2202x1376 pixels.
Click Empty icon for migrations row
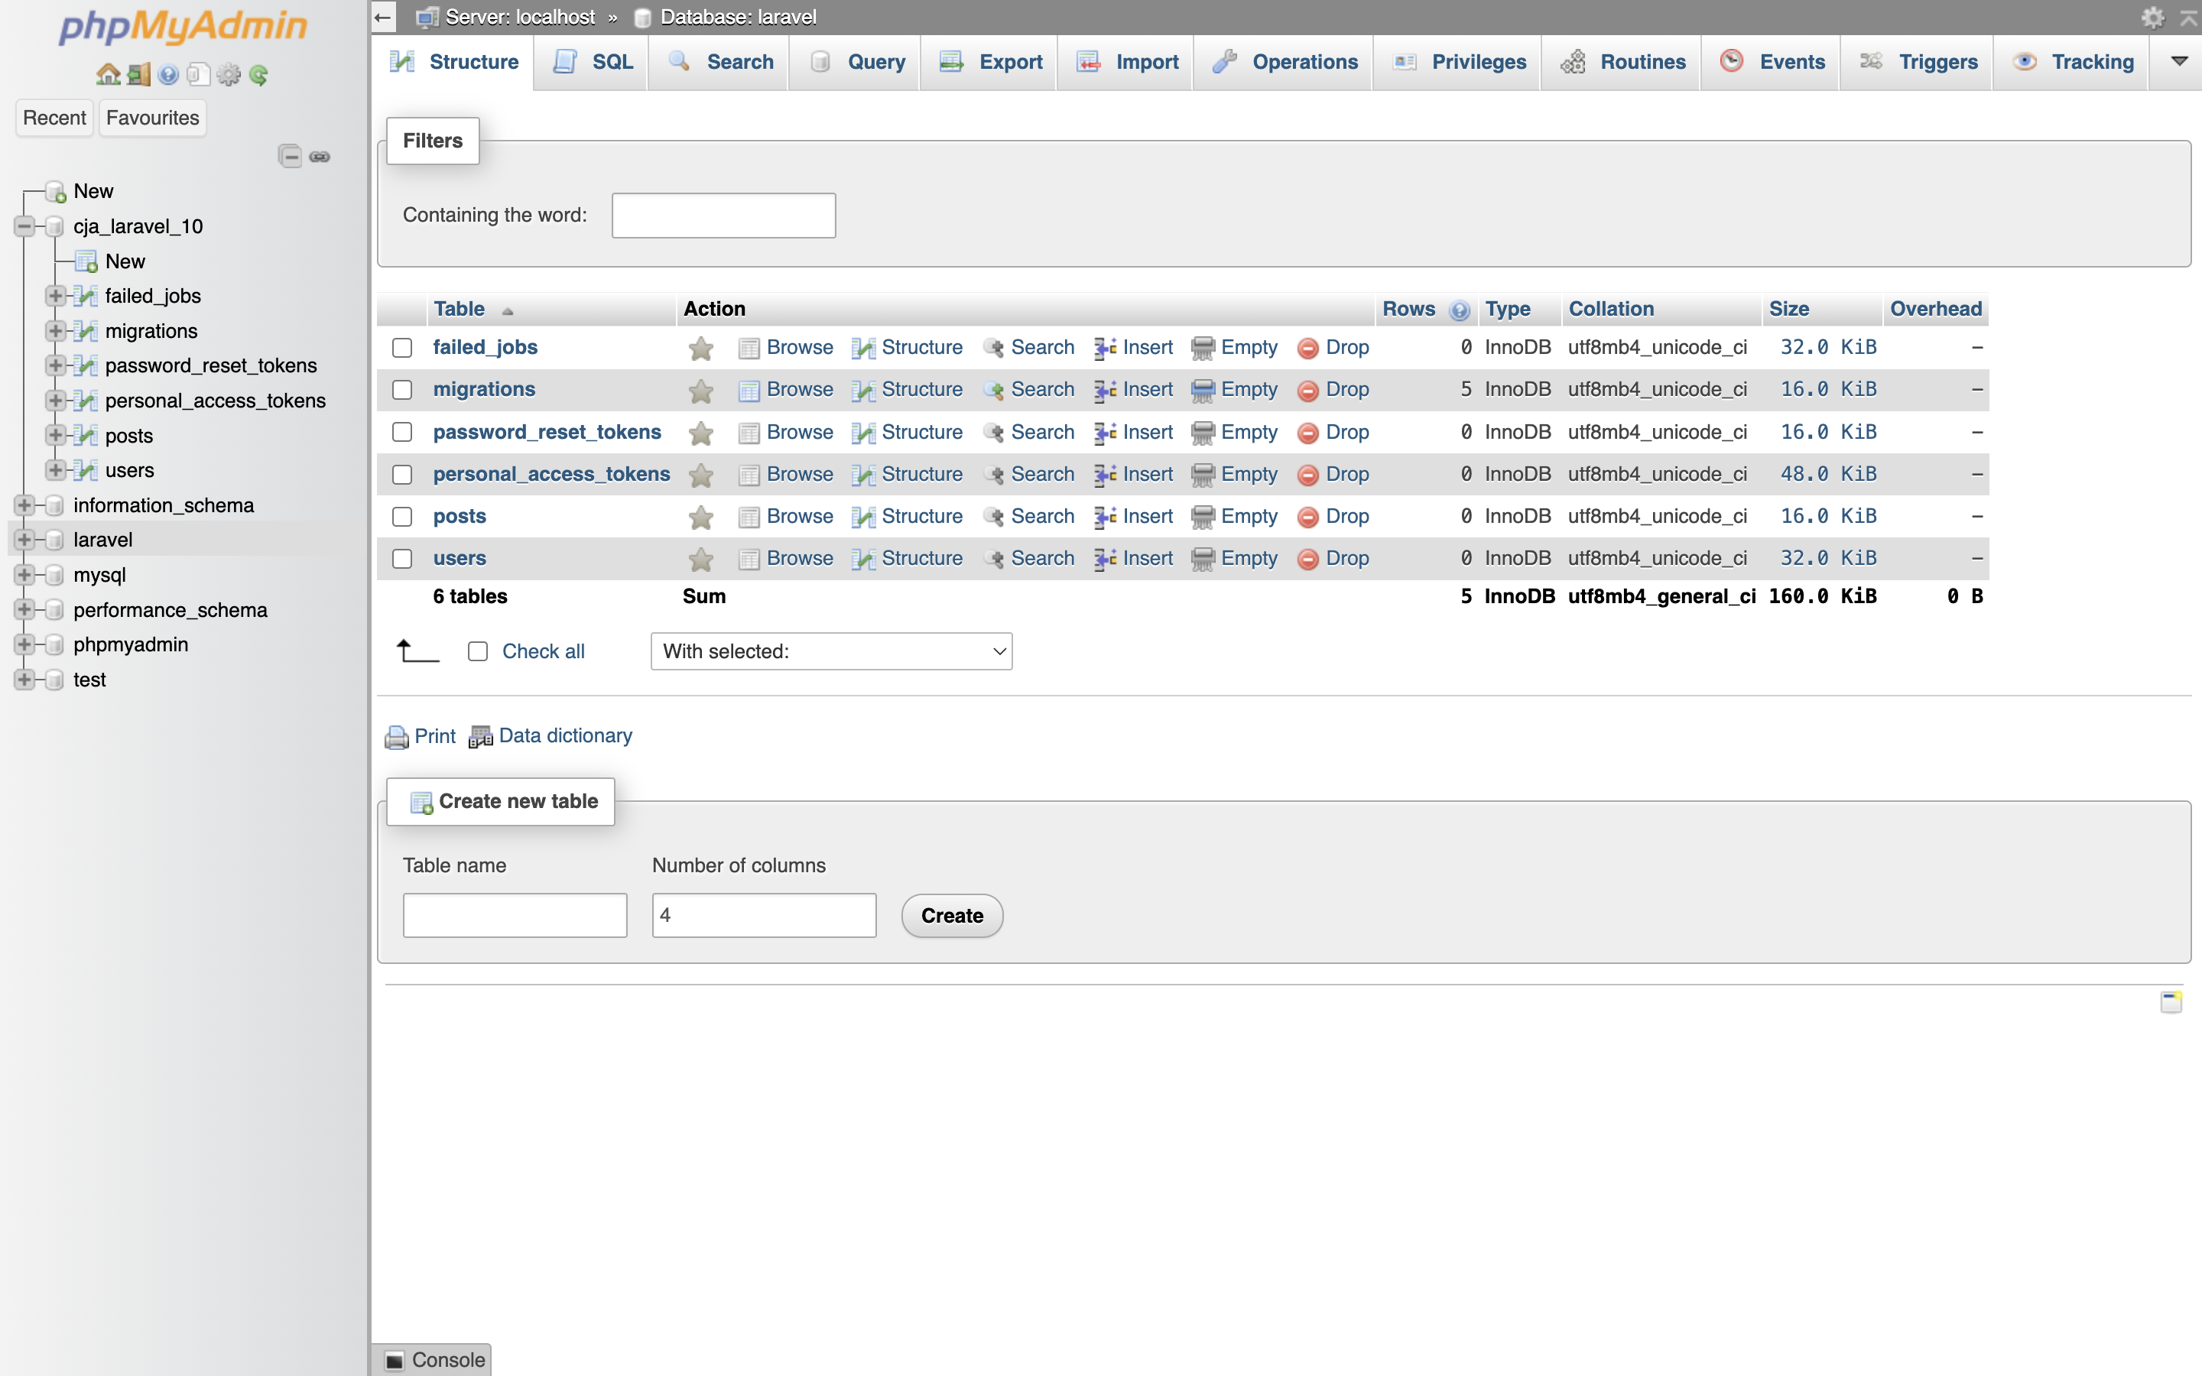coord(1203,391)
